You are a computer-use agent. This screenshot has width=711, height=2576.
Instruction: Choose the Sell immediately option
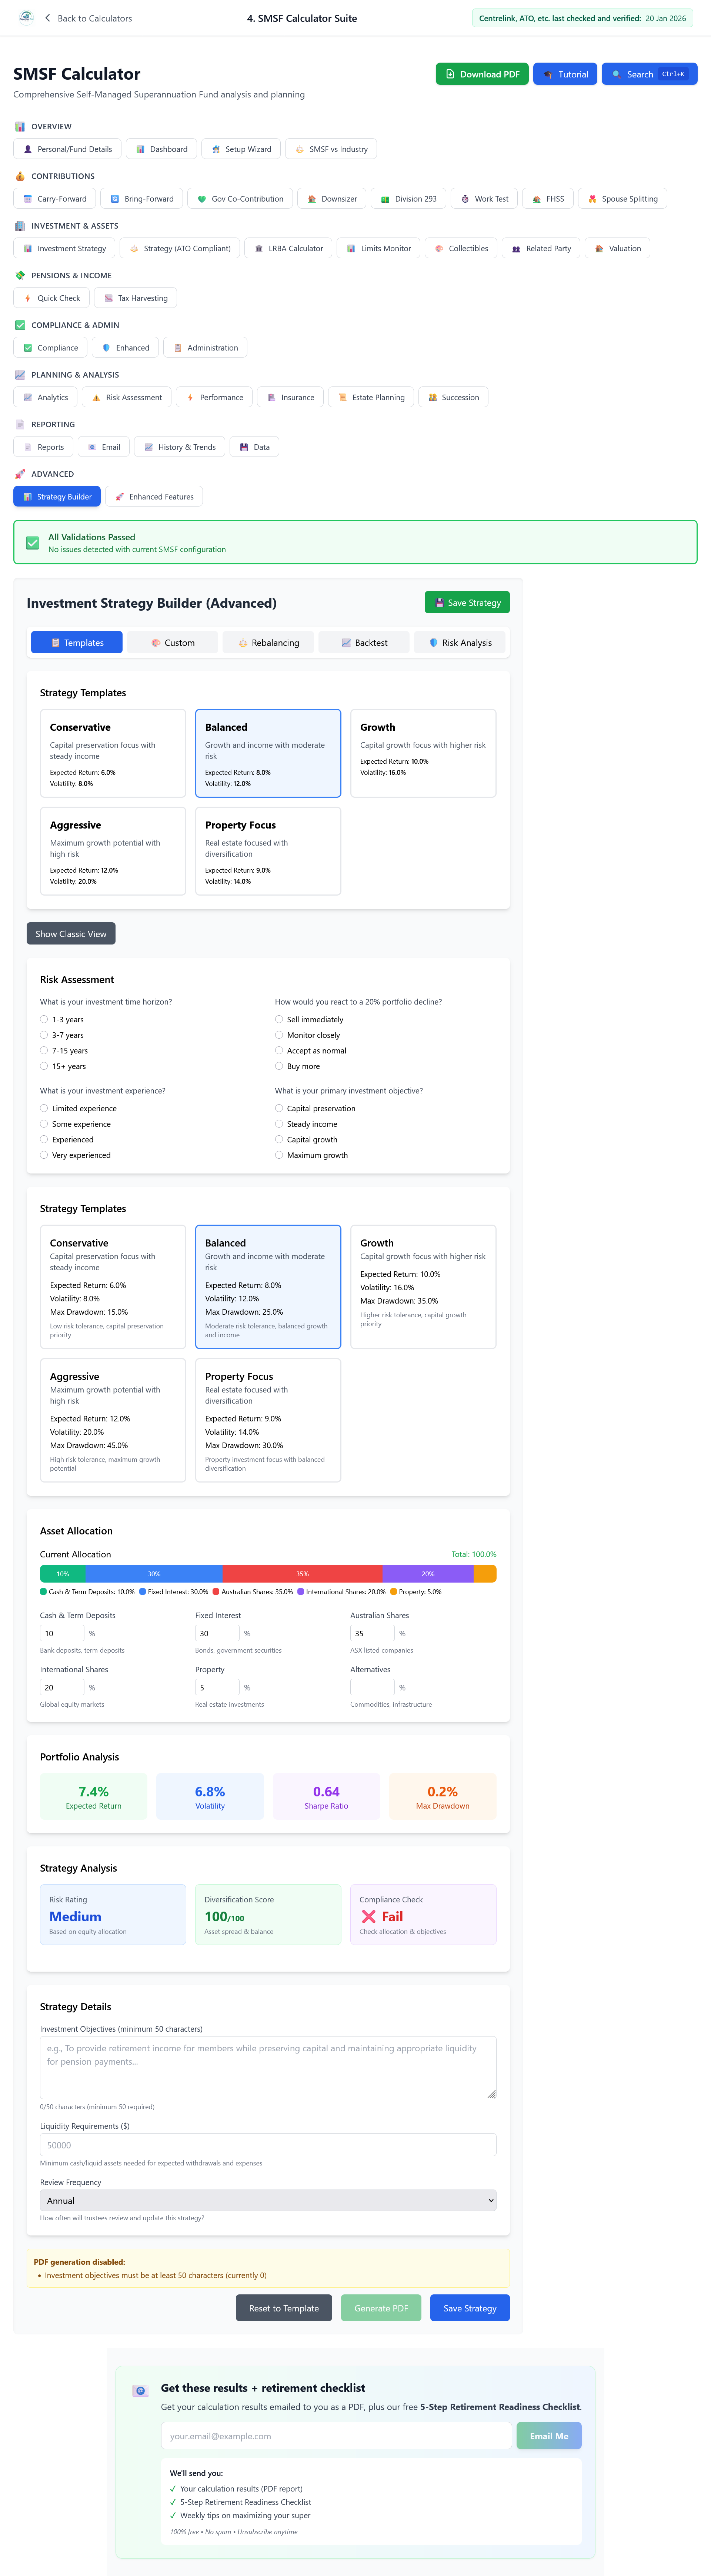pyautogui.click(x=279, y=1020)
